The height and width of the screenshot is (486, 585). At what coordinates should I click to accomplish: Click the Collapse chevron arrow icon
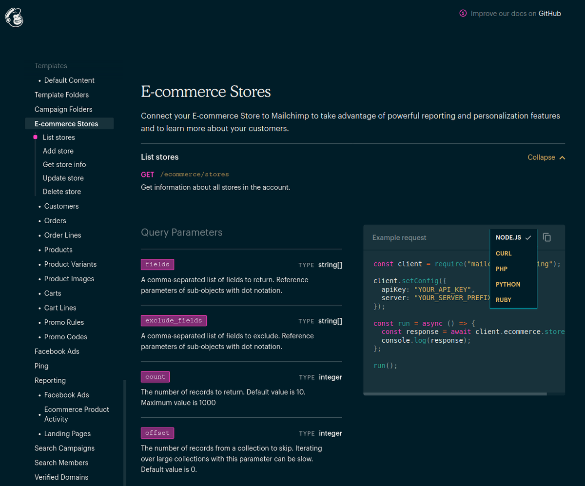[x=563, y=157]
